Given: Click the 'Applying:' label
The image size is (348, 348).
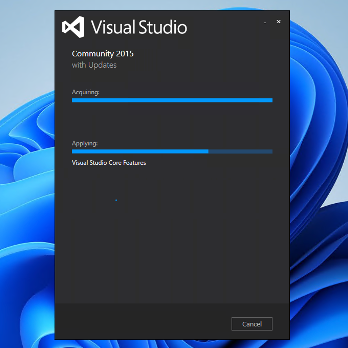Looking at the screenshot, I should click(x=85, y=143).
